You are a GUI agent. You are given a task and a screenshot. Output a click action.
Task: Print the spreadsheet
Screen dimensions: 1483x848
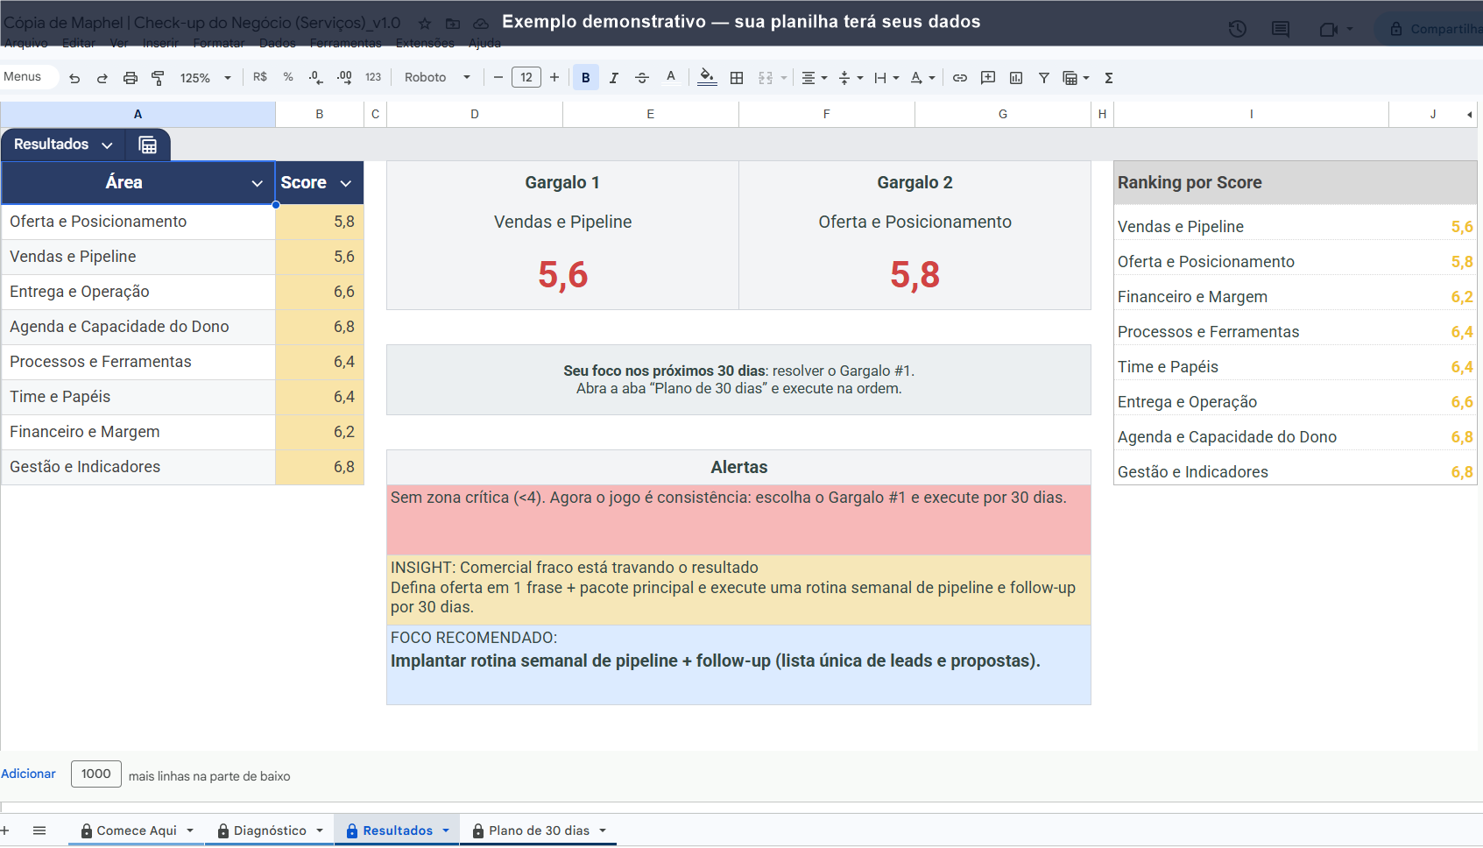click(130, 78)
